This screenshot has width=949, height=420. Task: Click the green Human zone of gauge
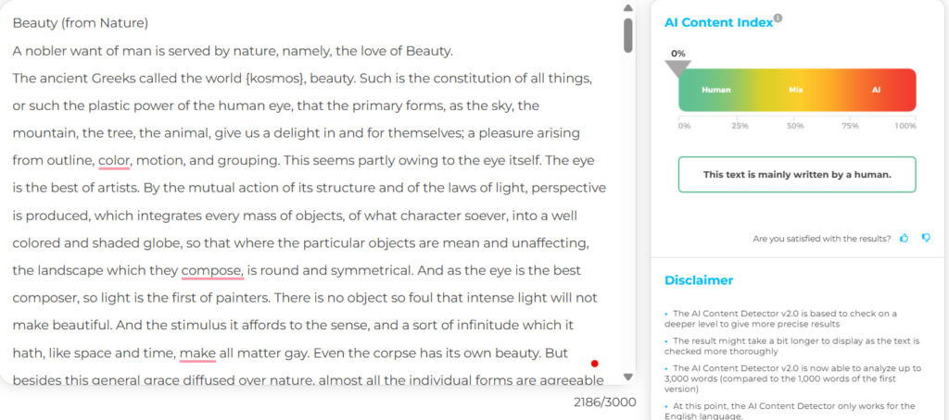pos(716,90)
